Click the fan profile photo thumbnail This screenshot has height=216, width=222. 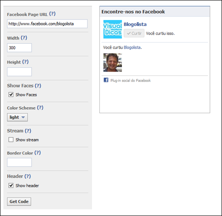coord(113,62)
